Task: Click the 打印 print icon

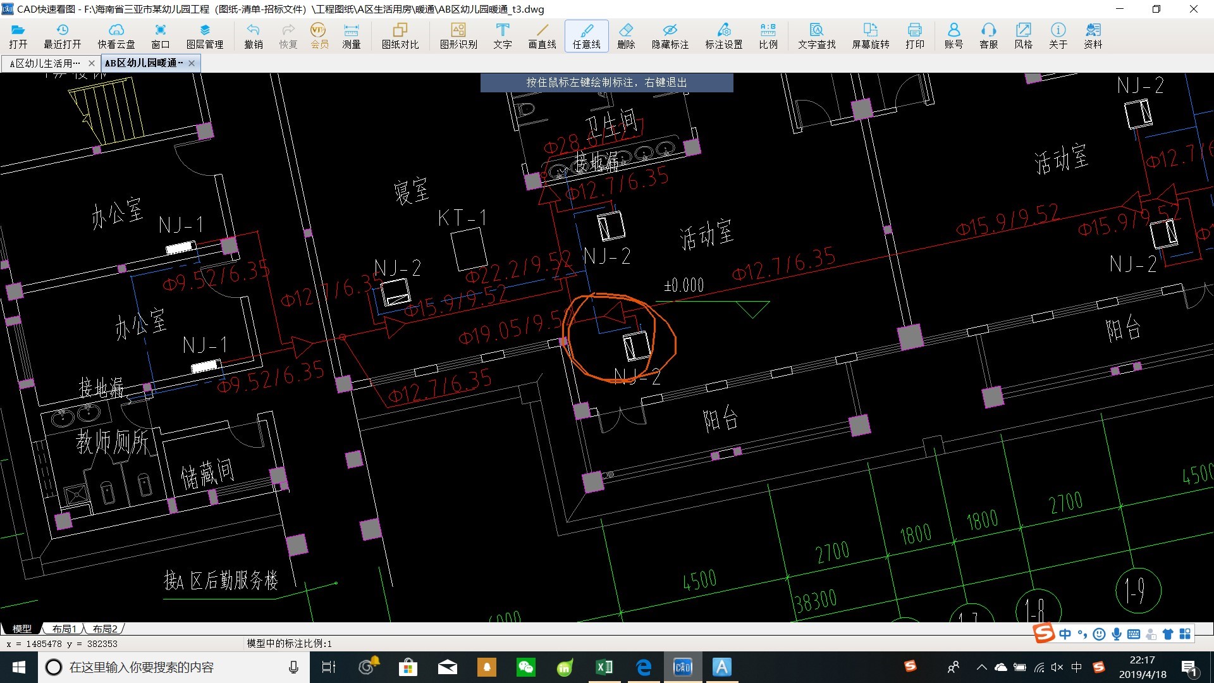Action: tap(915, 36)
